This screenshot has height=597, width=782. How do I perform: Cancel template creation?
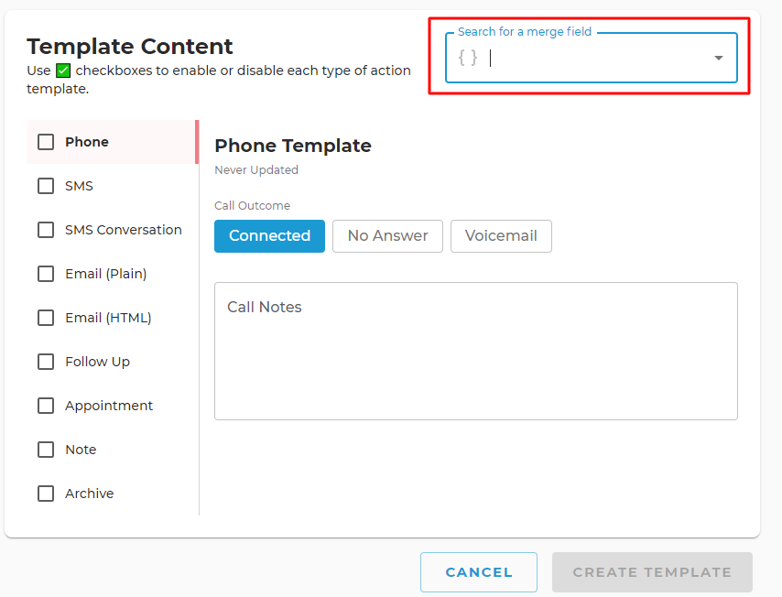tap(479, 572)
